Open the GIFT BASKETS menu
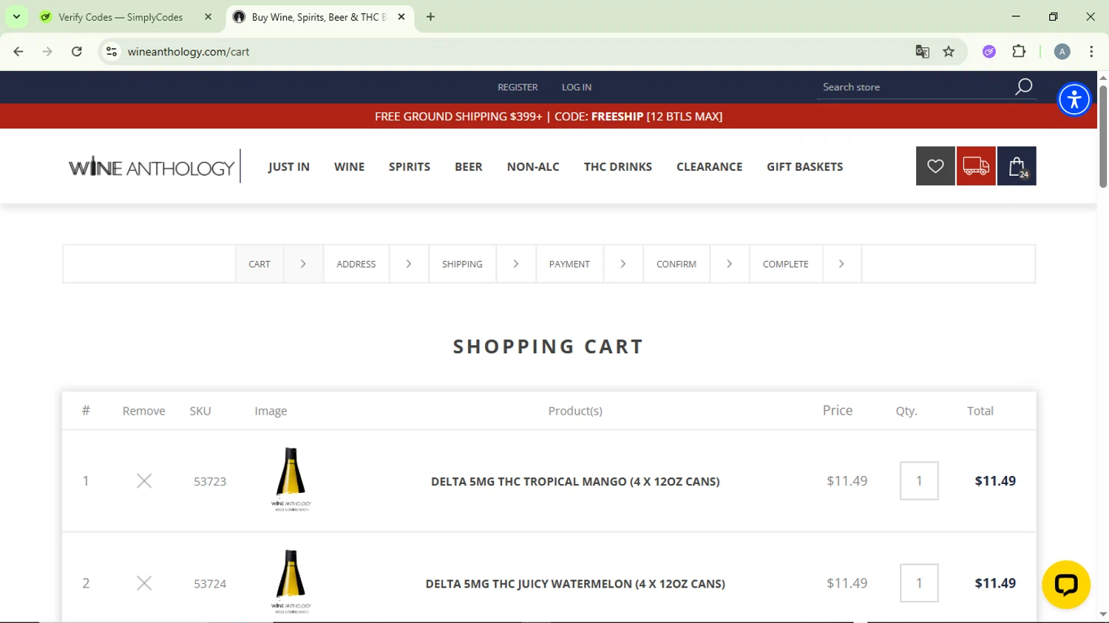This screenshot has width=1109, height=623. coord(805,167)
